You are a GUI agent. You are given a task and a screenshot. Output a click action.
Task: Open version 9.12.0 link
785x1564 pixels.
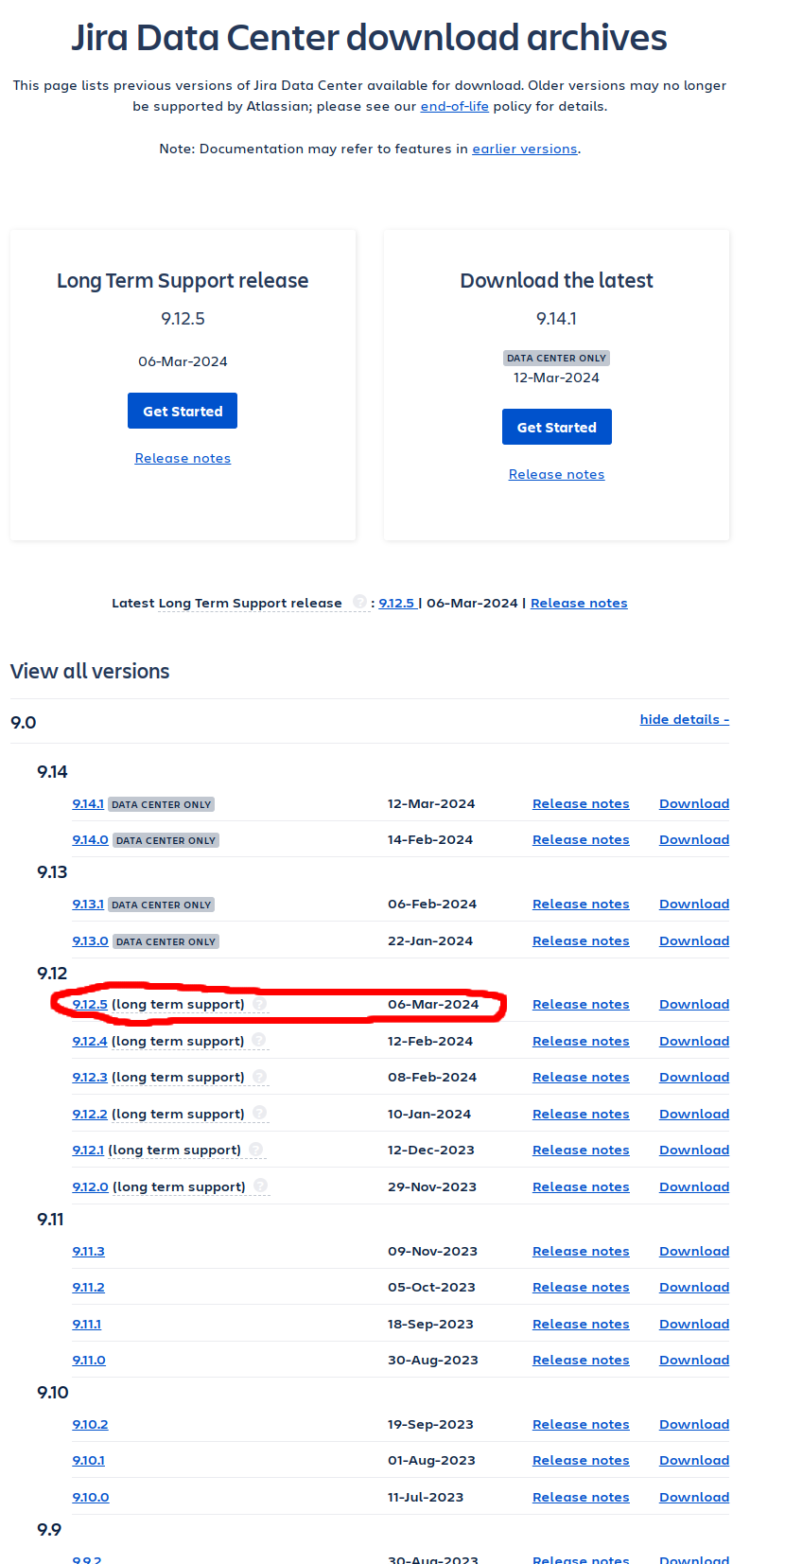(90, 1186)
